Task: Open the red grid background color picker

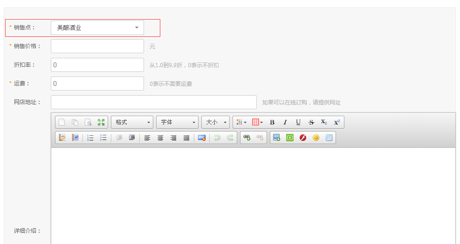Action: coord(257,122)
